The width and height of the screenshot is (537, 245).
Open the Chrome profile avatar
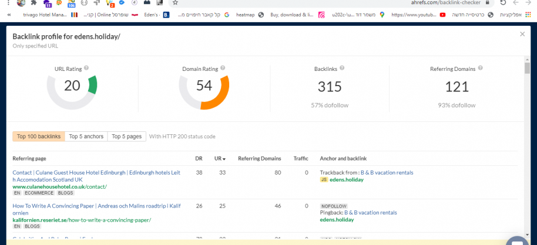(21, 3)
